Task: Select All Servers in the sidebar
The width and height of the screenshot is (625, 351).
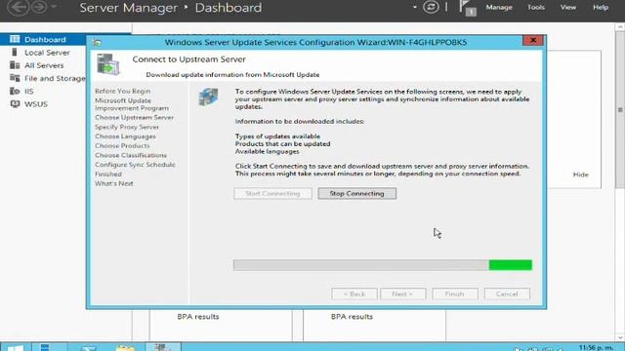Action: point(43,65)
